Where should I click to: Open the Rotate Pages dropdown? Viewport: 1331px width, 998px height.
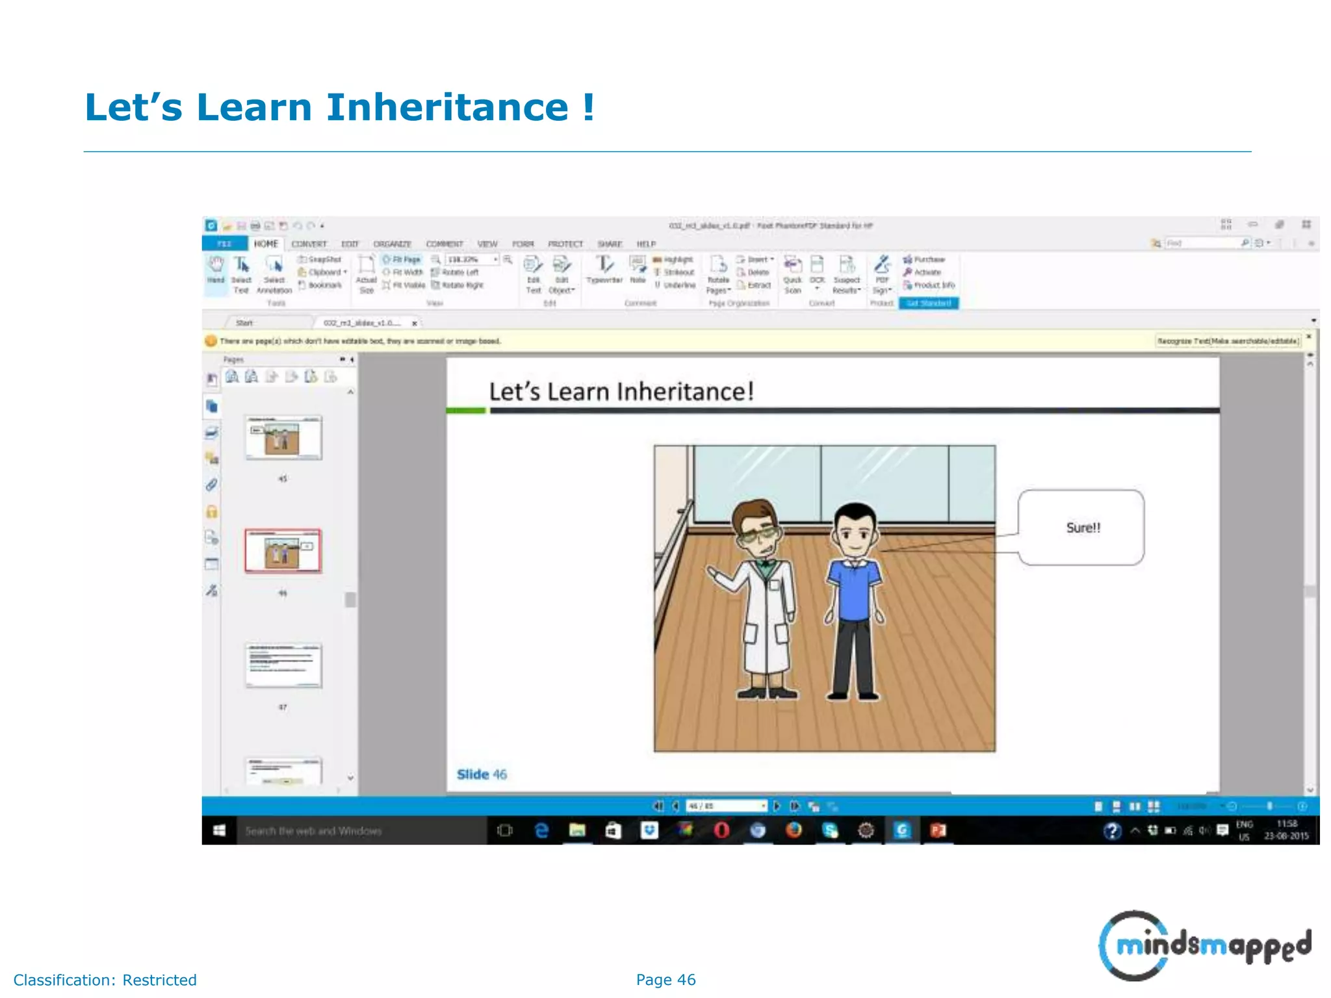718,274
